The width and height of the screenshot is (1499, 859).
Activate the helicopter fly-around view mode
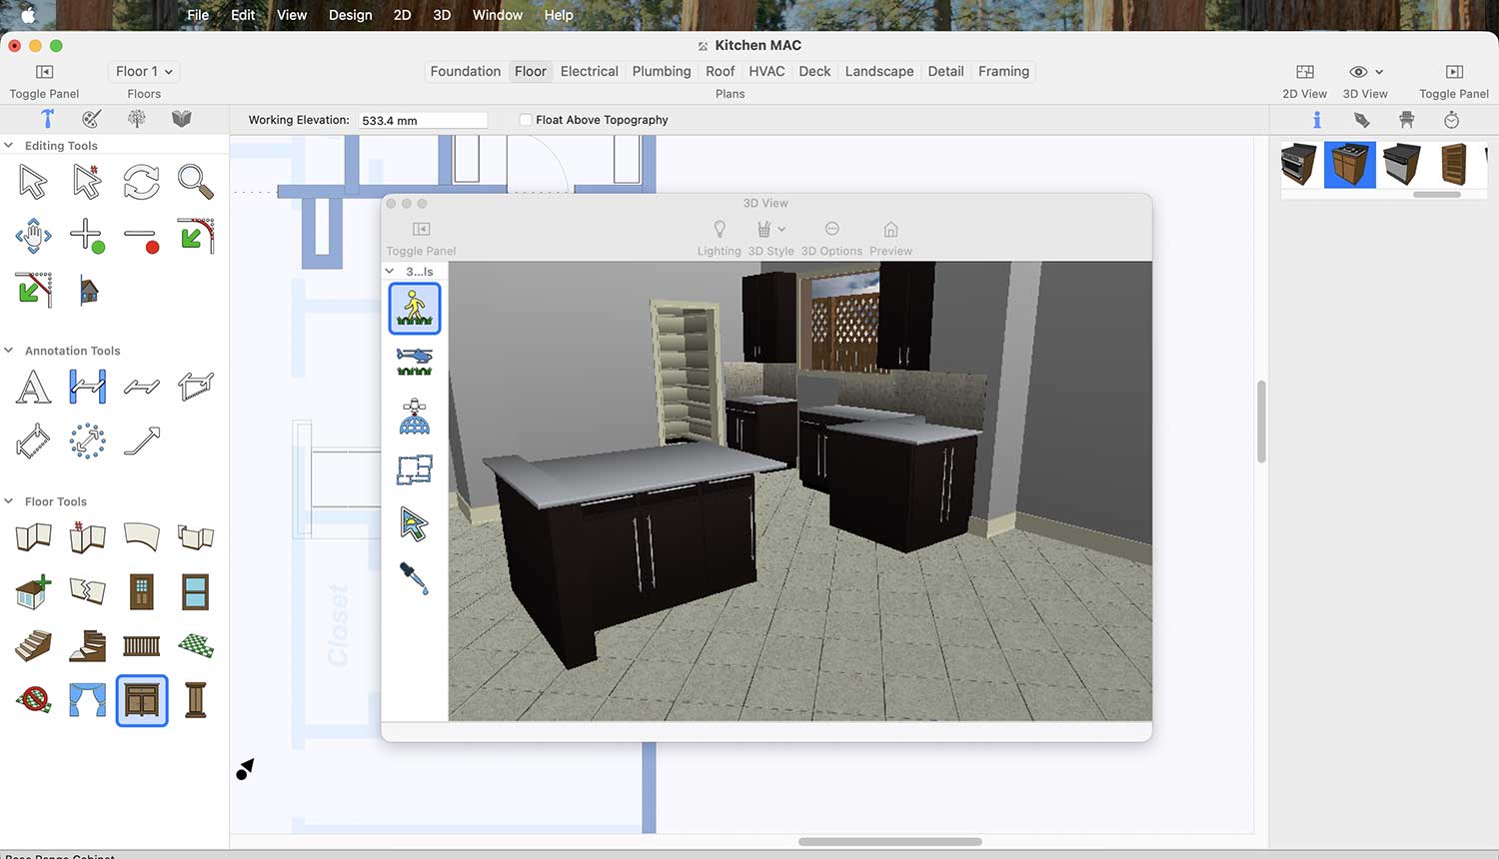tap(414, 362)
